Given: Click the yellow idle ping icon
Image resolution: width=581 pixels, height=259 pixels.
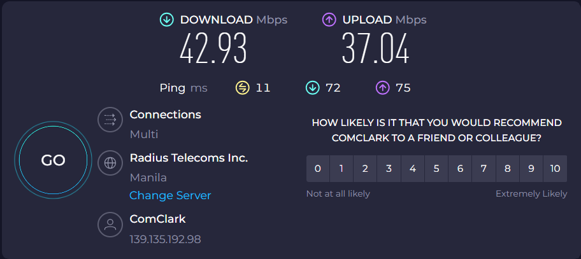Looking at the screenshot, I should tap(242, 88).
